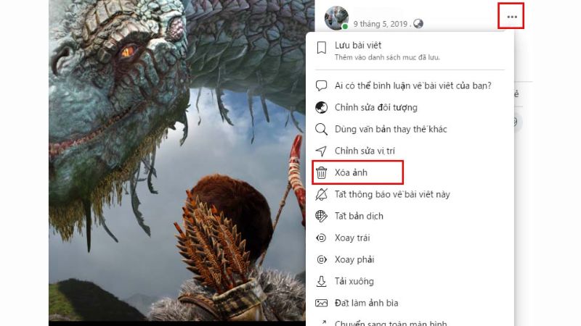Choose Ai có thể bình luận option
The image size is (581, 326).
410,85
